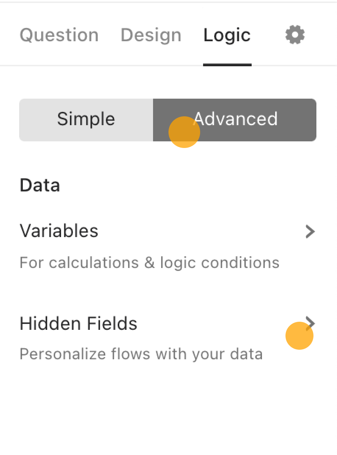Click the Data section heading
Screen dimensions: 337x455
40,185
